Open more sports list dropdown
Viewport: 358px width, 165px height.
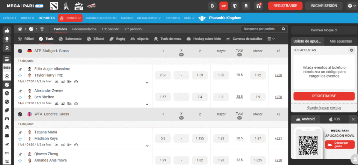tap(271, 39)
